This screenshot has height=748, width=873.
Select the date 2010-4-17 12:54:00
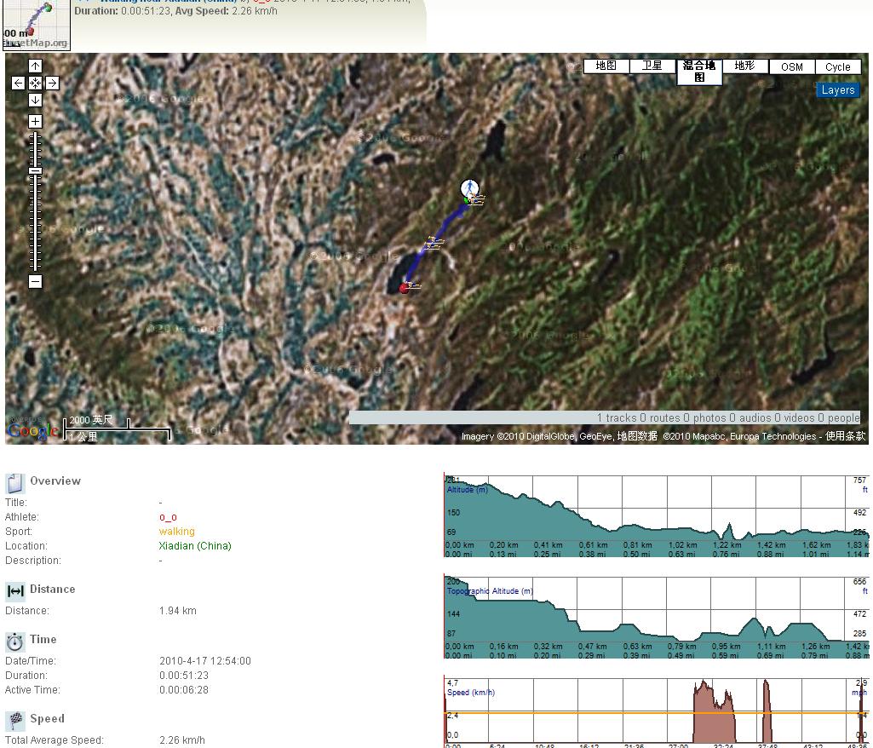(x=205, y=661)
